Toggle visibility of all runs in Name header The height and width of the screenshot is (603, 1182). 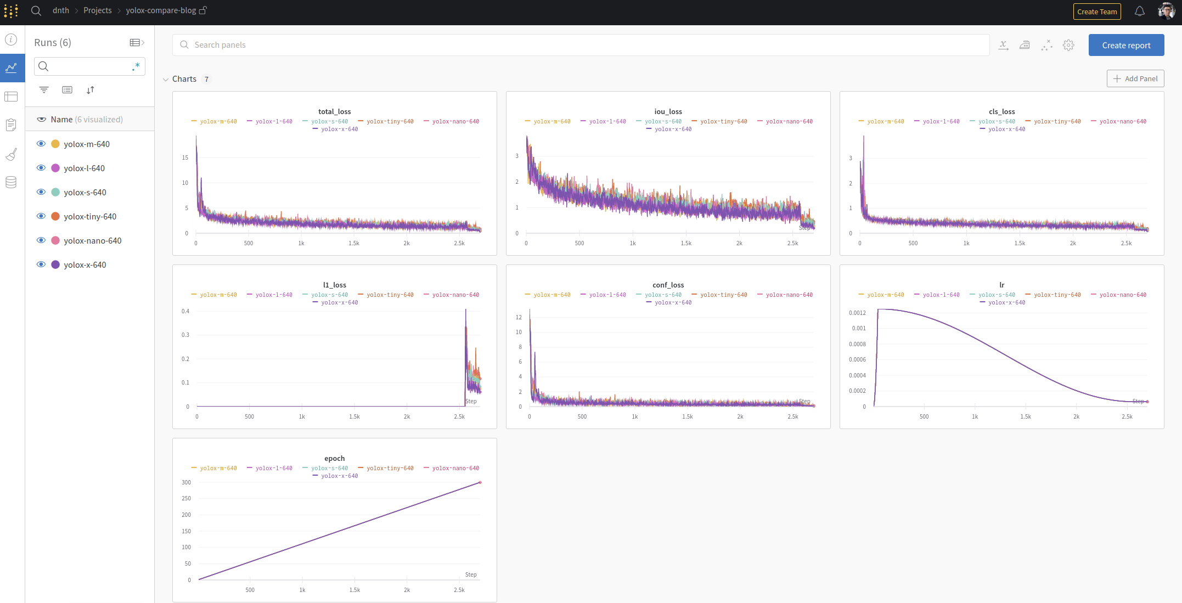coord(41,119)
